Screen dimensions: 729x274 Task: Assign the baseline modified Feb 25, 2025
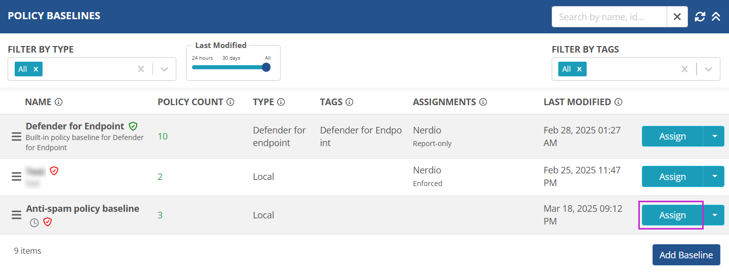672,176
